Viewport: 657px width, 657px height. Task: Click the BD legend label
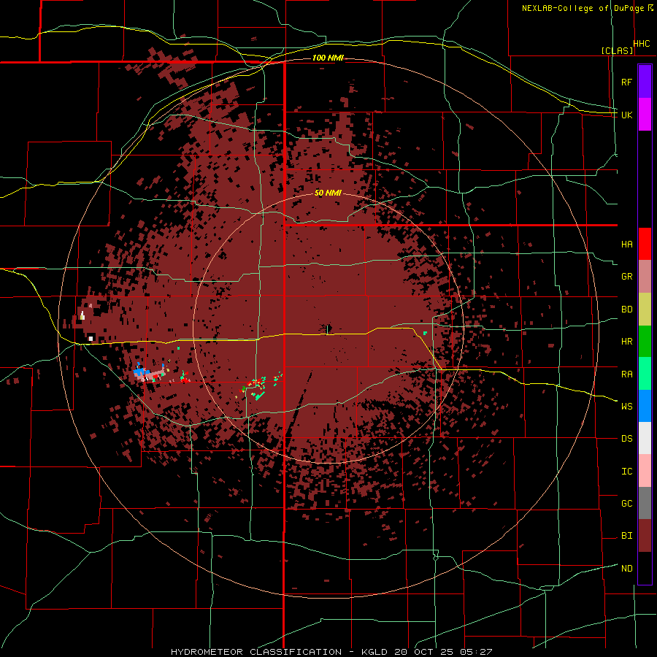click(626, 310)
